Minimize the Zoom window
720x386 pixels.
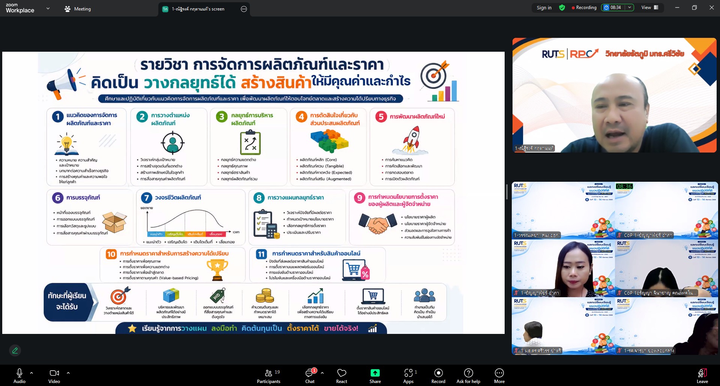[677, 7]
